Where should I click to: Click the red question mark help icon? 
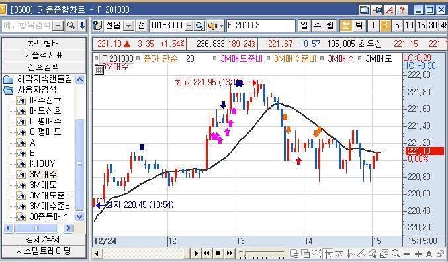[402, 10]
